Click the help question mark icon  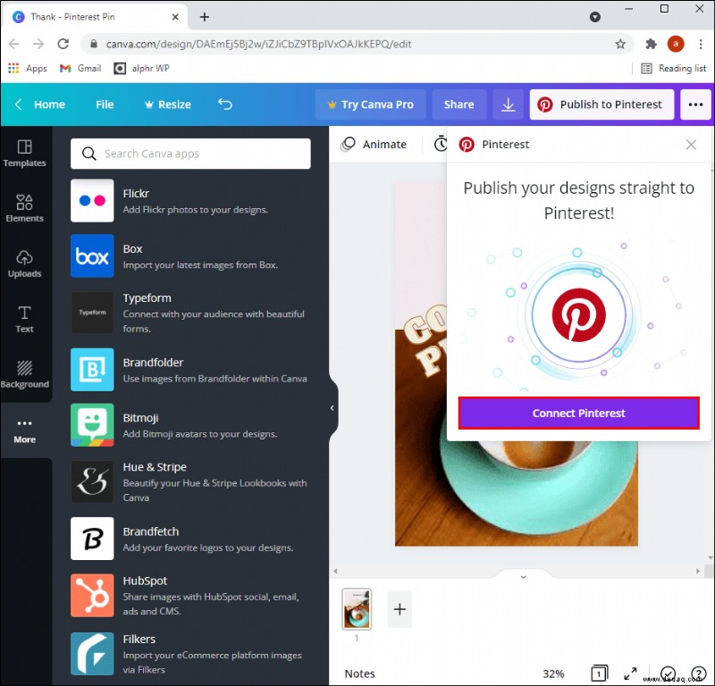pyautogui.click(x=698, y=673)
